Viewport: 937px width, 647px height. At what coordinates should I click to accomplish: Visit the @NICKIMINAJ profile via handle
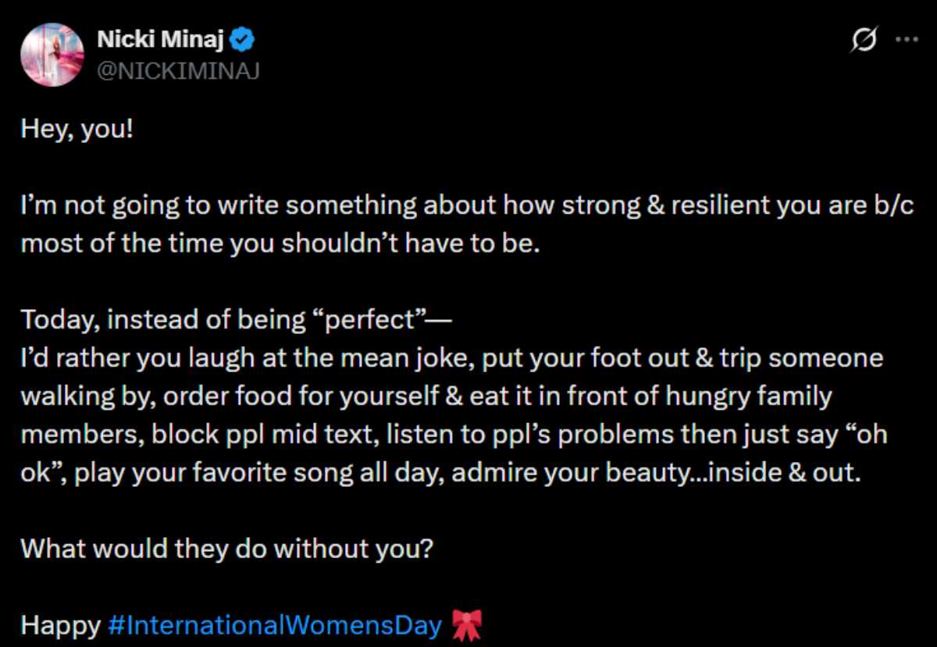coord(179,71)
